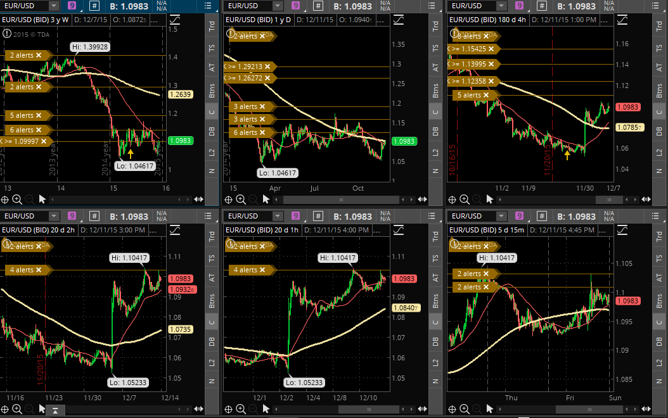Screen dimensions: 668x418
Task: Open the hamburger menu above the 20 d 2h chart
Action: (208, 216)
